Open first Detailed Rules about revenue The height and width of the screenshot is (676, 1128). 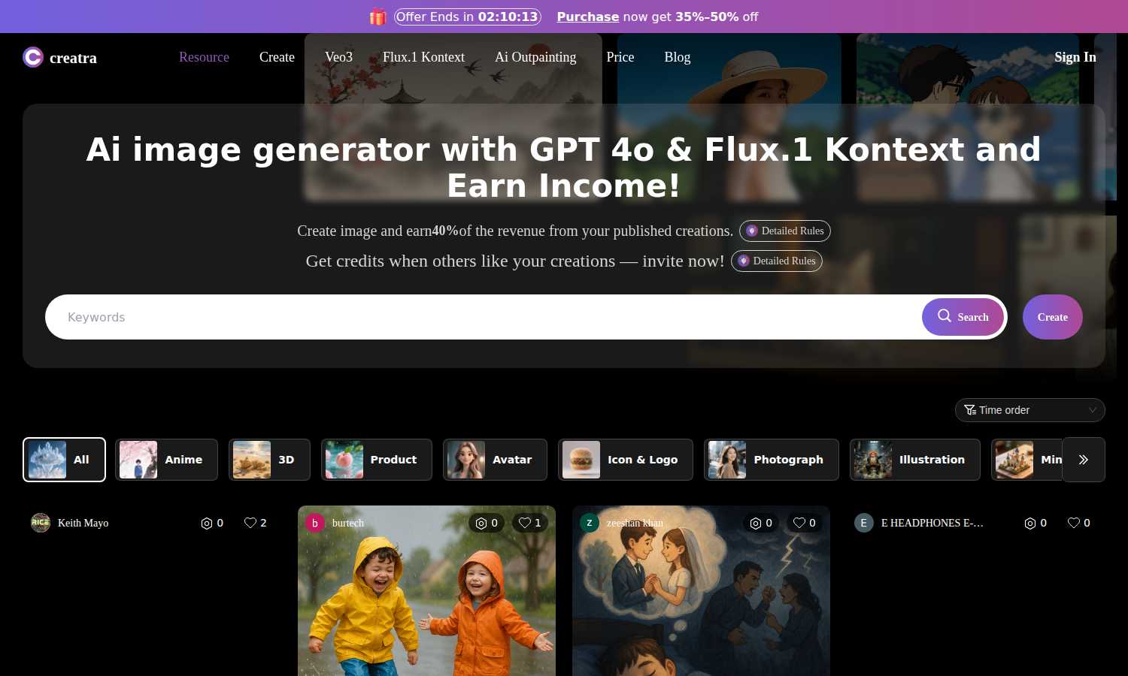coord(785,231)
